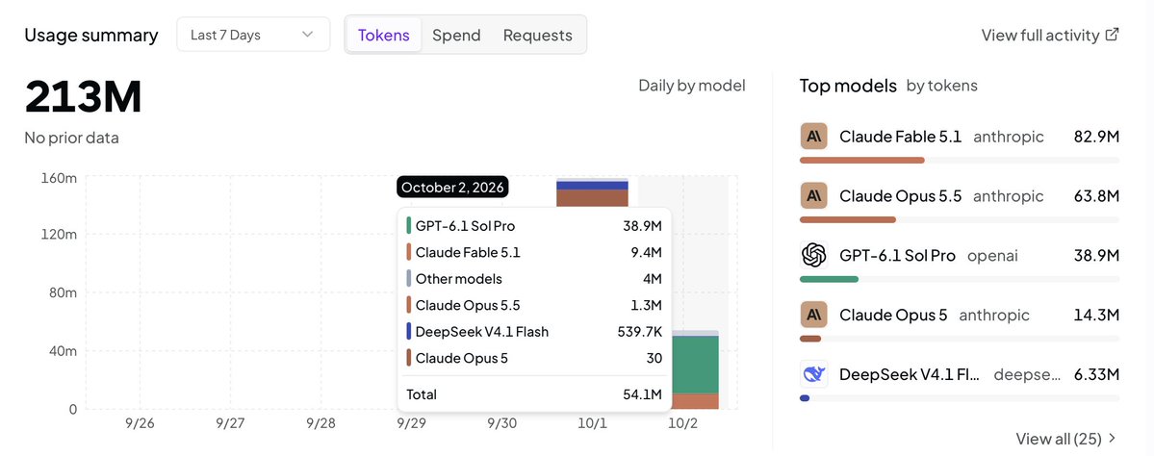Click the Claude Opus 5 swatch in tooltip
This screenshot has height=456, width=1154.
(x=408, y=358)
